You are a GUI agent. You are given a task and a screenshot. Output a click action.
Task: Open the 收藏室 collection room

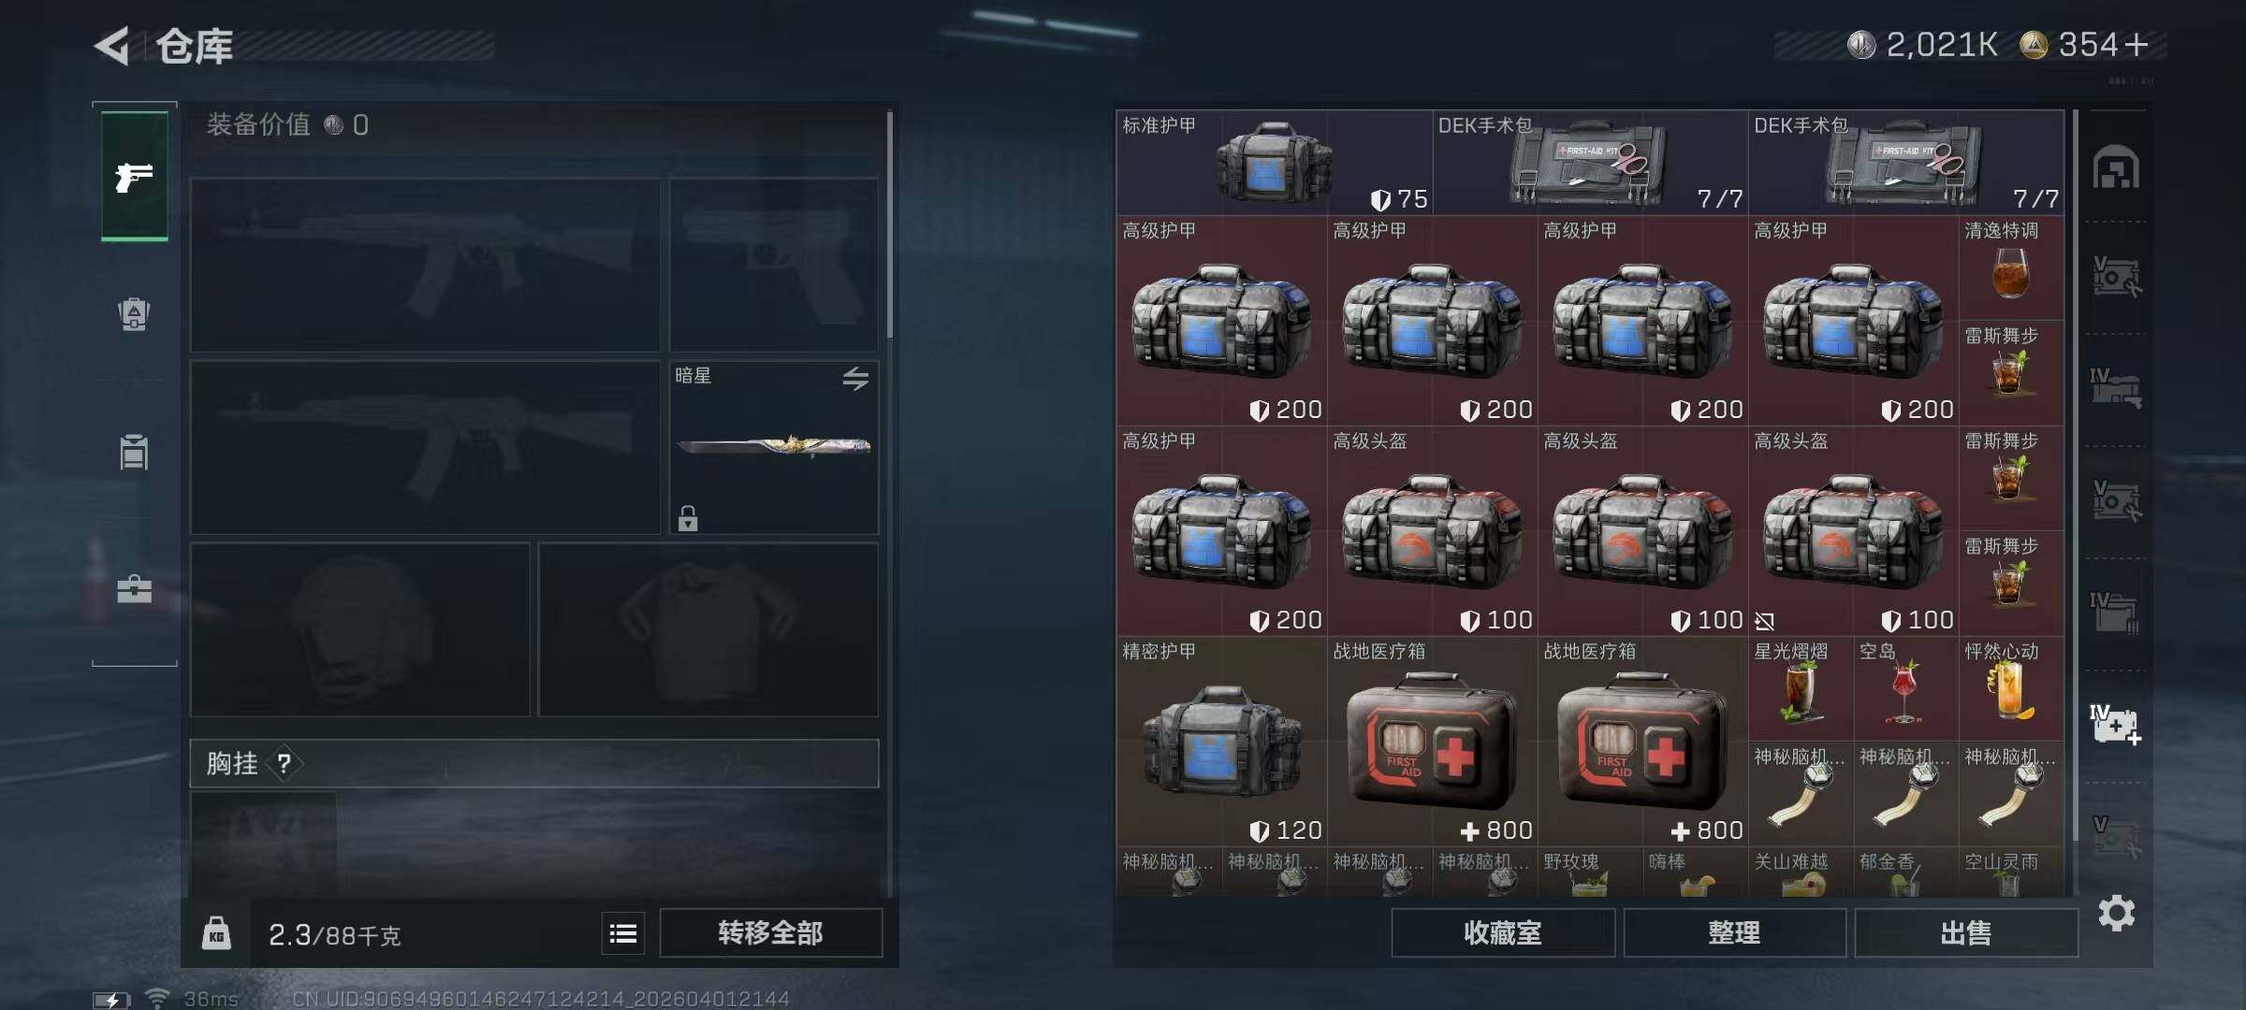(x=1502, y=932)
